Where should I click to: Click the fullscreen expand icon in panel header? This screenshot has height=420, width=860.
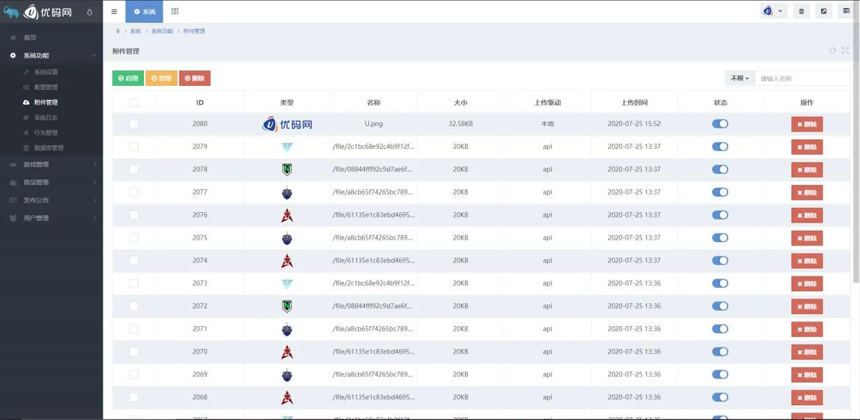846,50
